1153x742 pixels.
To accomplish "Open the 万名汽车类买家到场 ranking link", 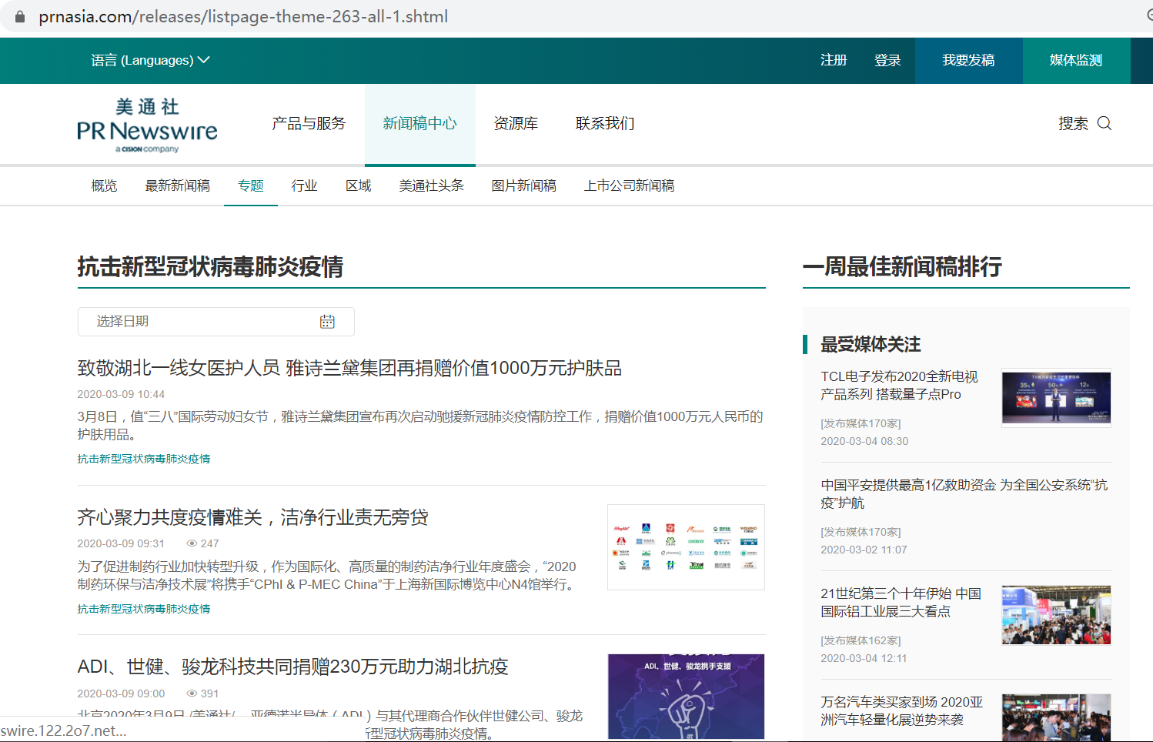I will point(902,710).
